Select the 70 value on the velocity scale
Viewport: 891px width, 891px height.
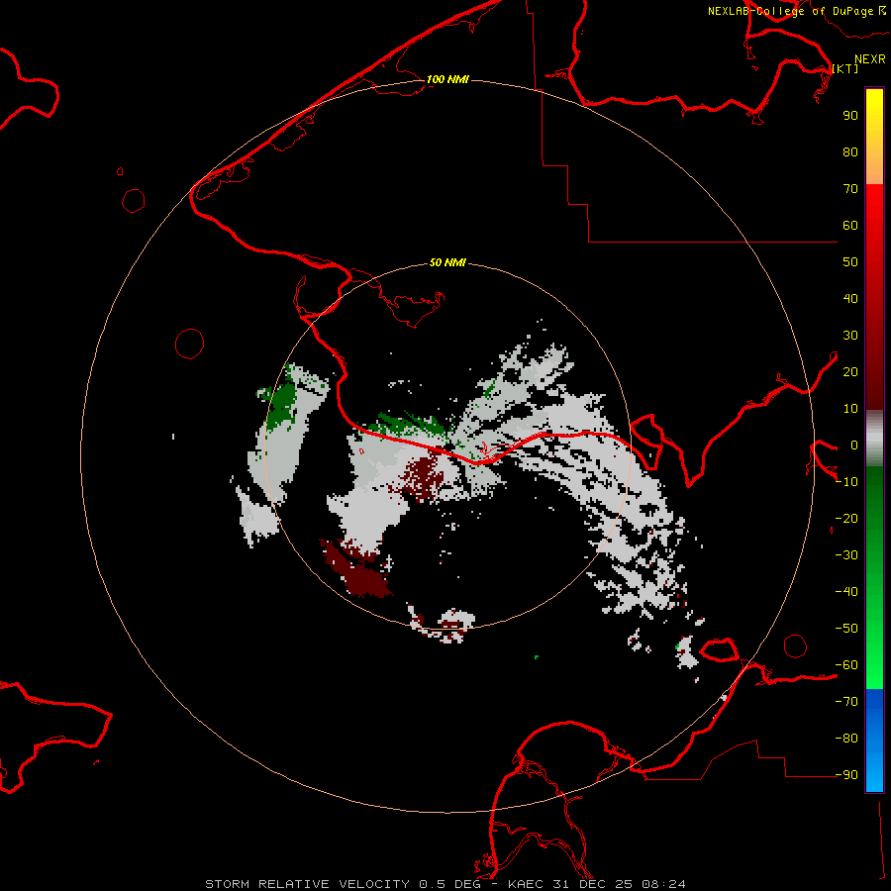(x=850, y=189)
